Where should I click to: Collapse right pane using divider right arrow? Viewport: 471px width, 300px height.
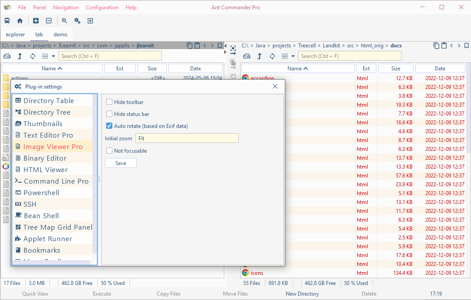[x=225, y=52]
